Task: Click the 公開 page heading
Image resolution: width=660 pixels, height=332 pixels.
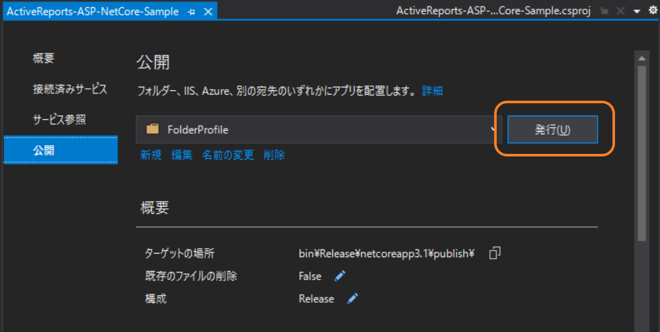Action: point(153,62)
